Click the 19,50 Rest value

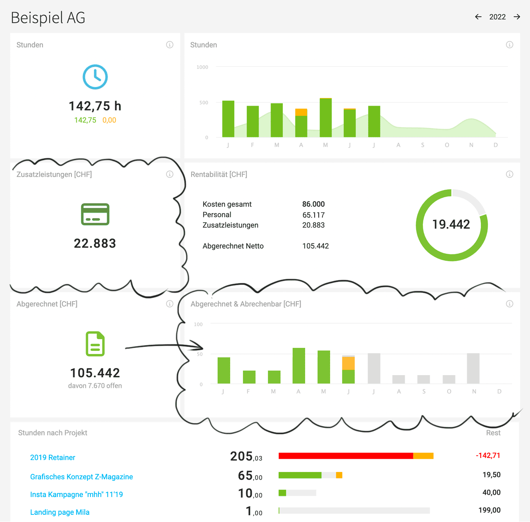pos(492,475)
